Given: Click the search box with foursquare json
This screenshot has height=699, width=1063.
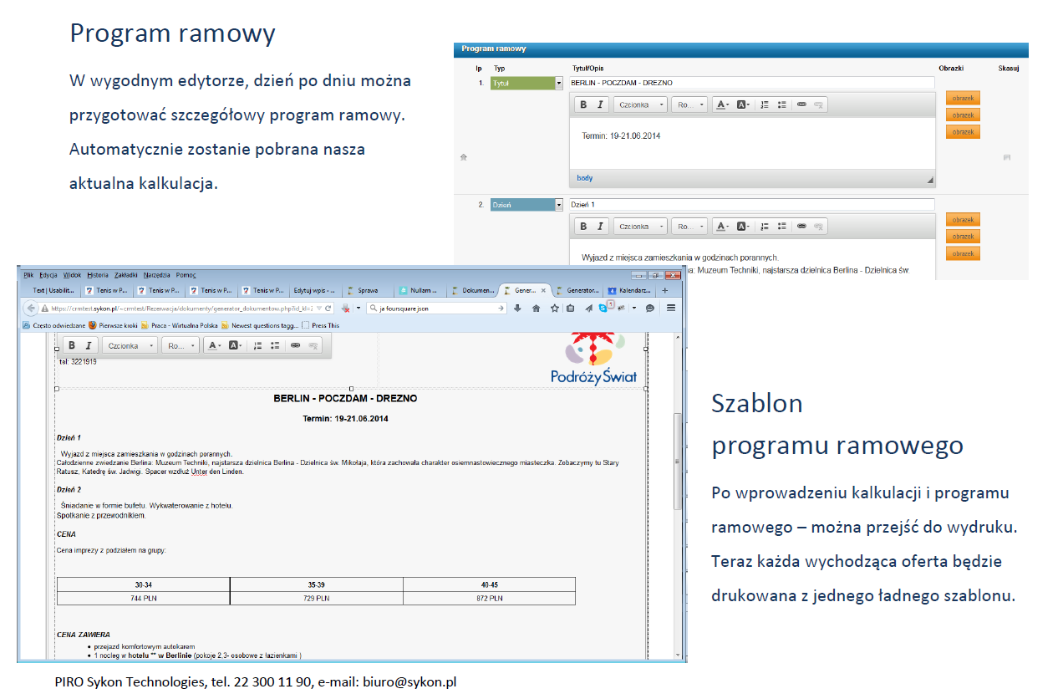Looking at the screenshot, I should tap(436, 308).
